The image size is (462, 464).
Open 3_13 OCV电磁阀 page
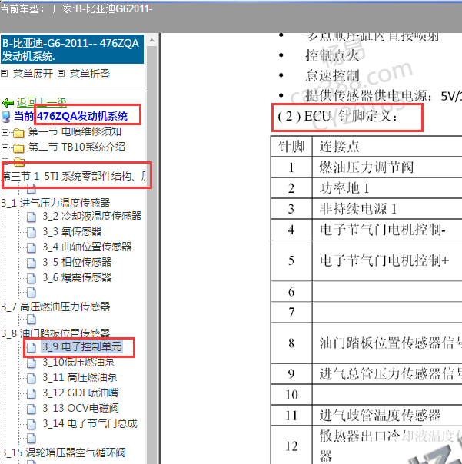click(x=81, y=408)
